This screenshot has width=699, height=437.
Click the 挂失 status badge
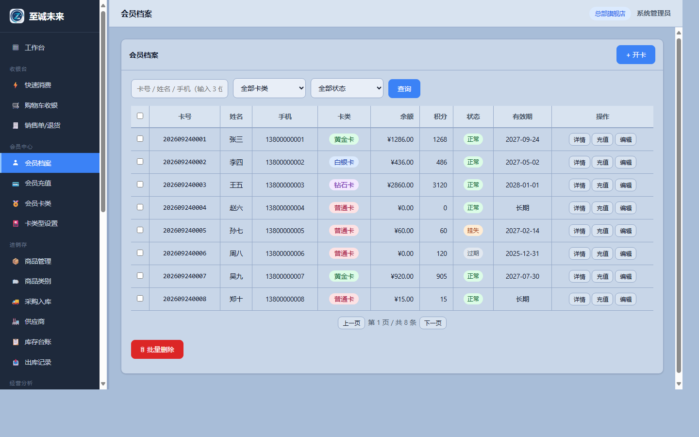(x=473, y=231)
